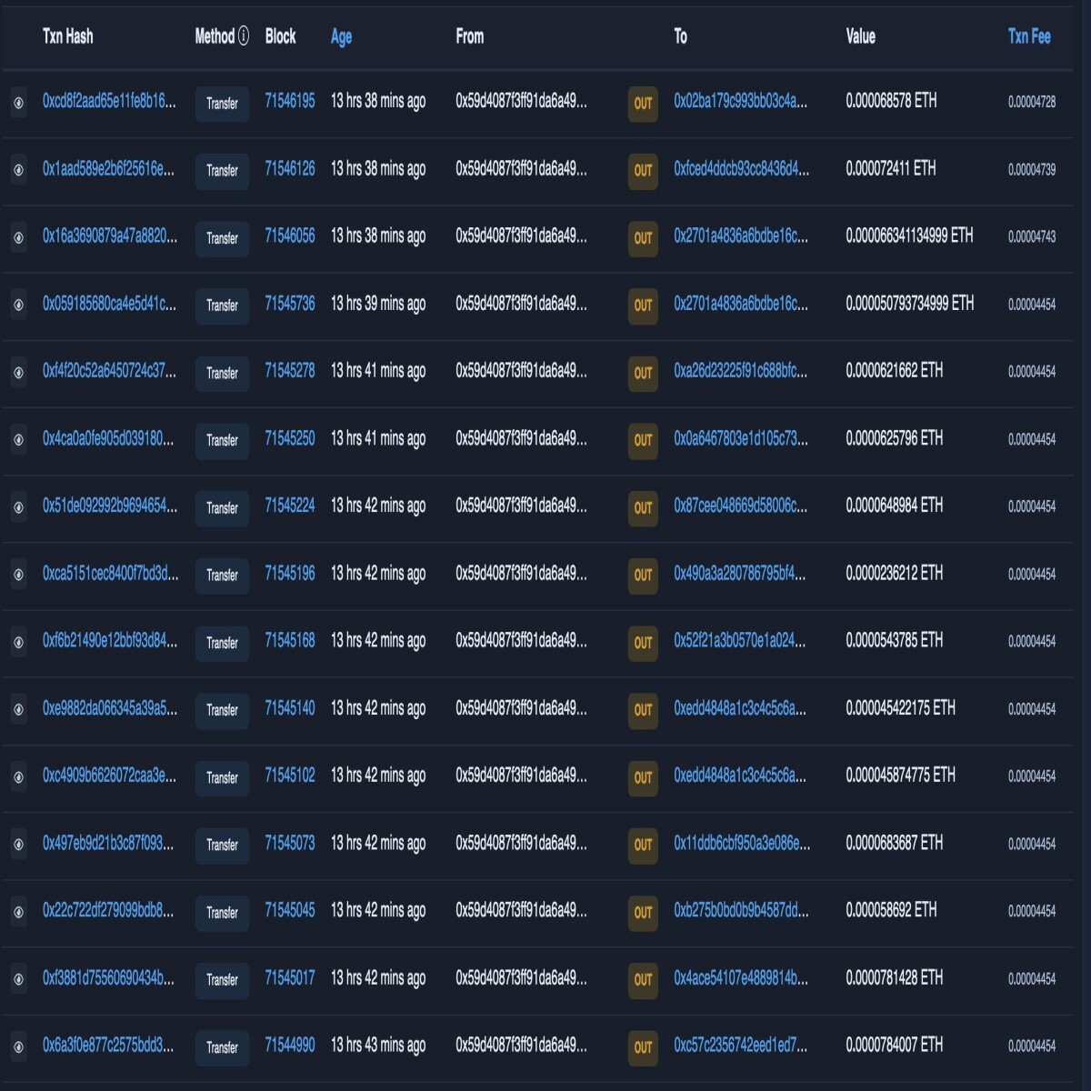Screen dimensions: 1091x1091
Task: Open the eye preview icon for transaction 0xe9882da066345a39a5
Action: tap(18, 709)
